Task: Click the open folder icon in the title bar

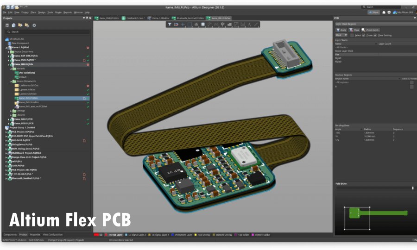Action: pyautogui.click(x=17, y=7)
